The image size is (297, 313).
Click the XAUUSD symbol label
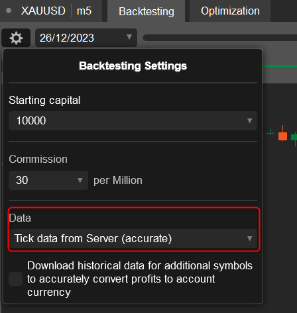tap(43, 11)
